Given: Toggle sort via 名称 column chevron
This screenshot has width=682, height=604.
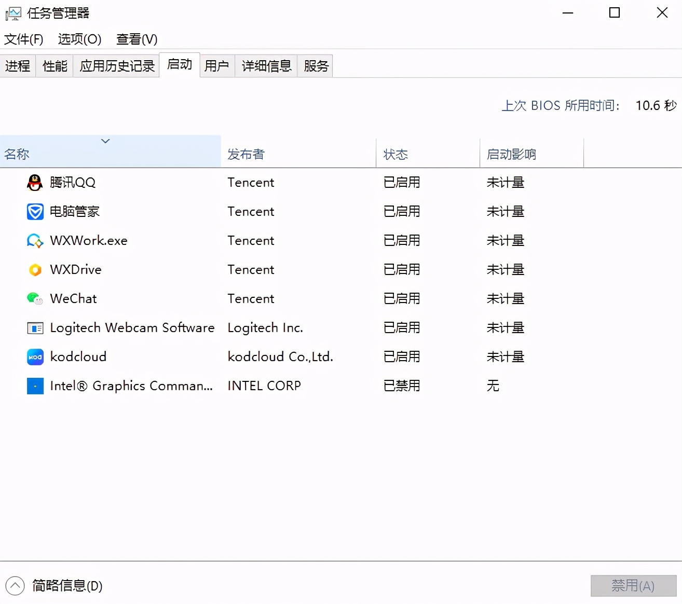Looking at the screenshot, I should tap(105, 141).
